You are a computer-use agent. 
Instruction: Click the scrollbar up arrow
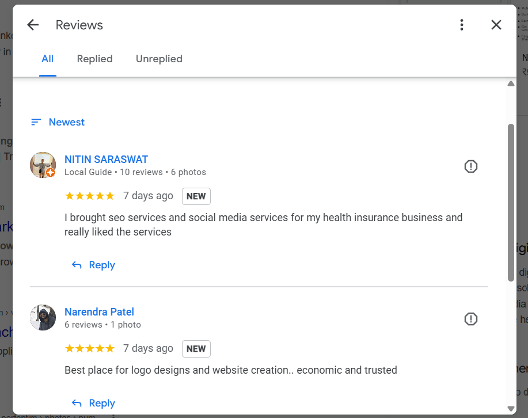pyautogui.click(x=511, y=83)
